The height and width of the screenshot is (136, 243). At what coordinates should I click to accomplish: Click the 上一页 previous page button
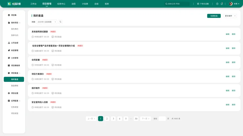[91, 119]
